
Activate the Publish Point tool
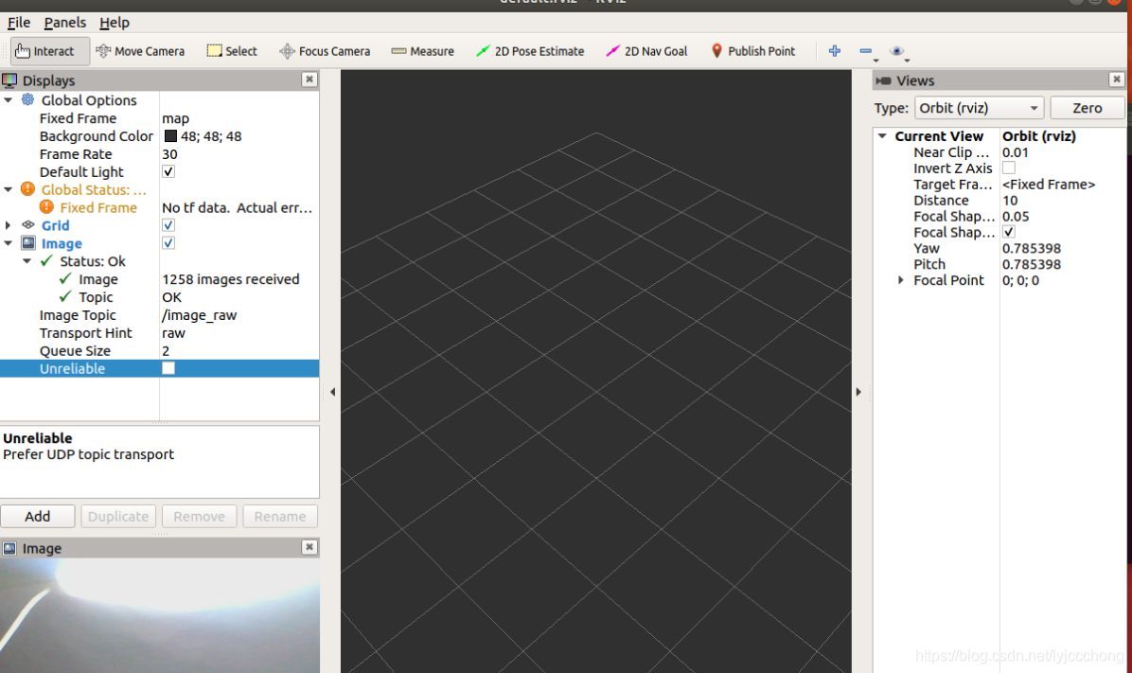pos(752,51)
